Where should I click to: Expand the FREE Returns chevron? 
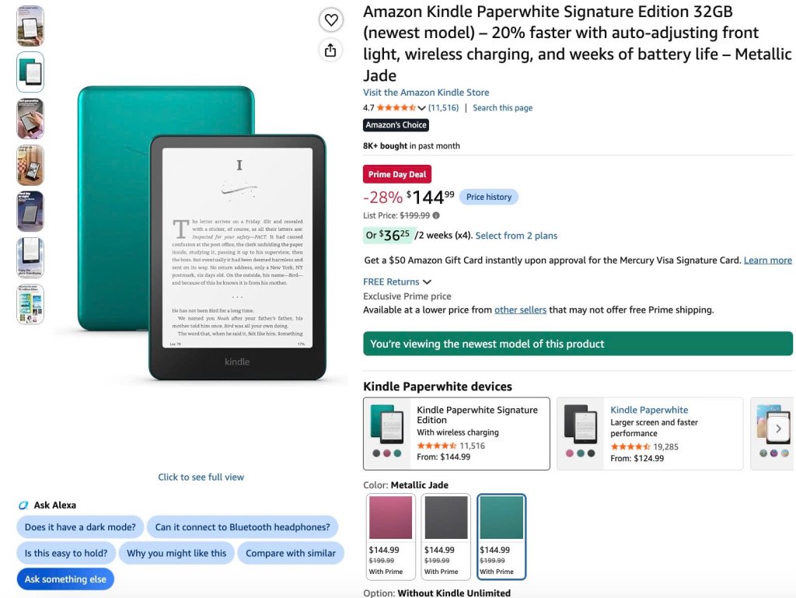tap(427, 282)
